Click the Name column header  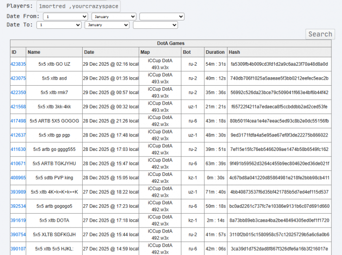pyautogui.click(x=54, y=52)
